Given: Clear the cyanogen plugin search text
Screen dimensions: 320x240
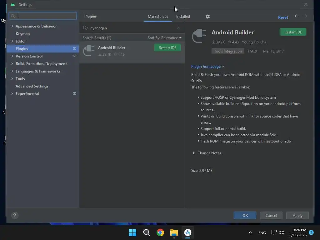Looking at the screenshot, I should [x=178, y=28].
